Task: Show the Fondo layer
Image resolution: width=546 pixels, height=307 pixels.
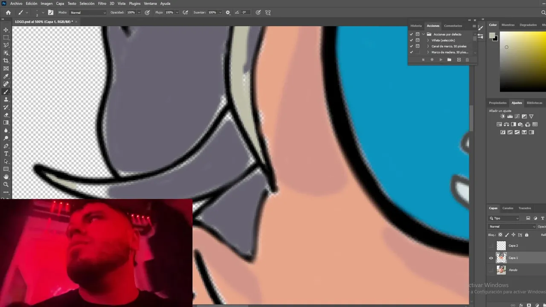Action: 491,270
